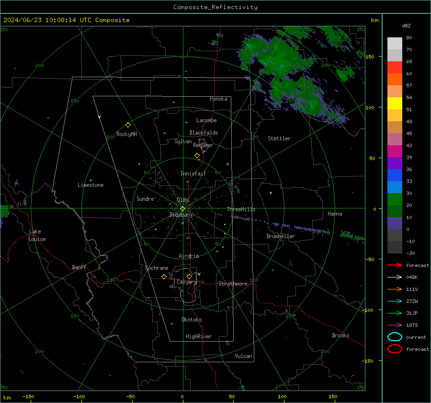Viewport: 431px width, 403px height.
Task: Click the RedDeer city label
Action: click(x=203, y=145)
